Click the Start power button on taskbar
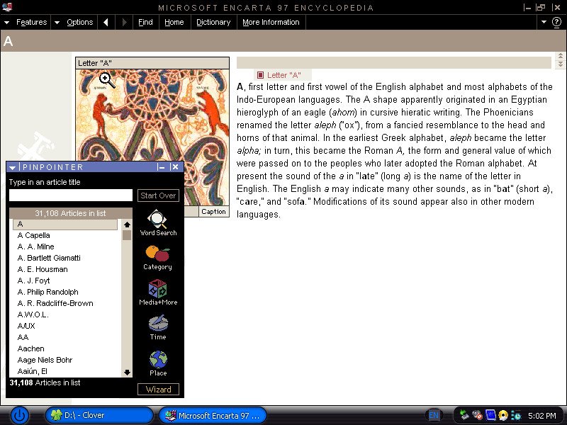The height and width of the screenshot is (425, 567). point(19,415)
